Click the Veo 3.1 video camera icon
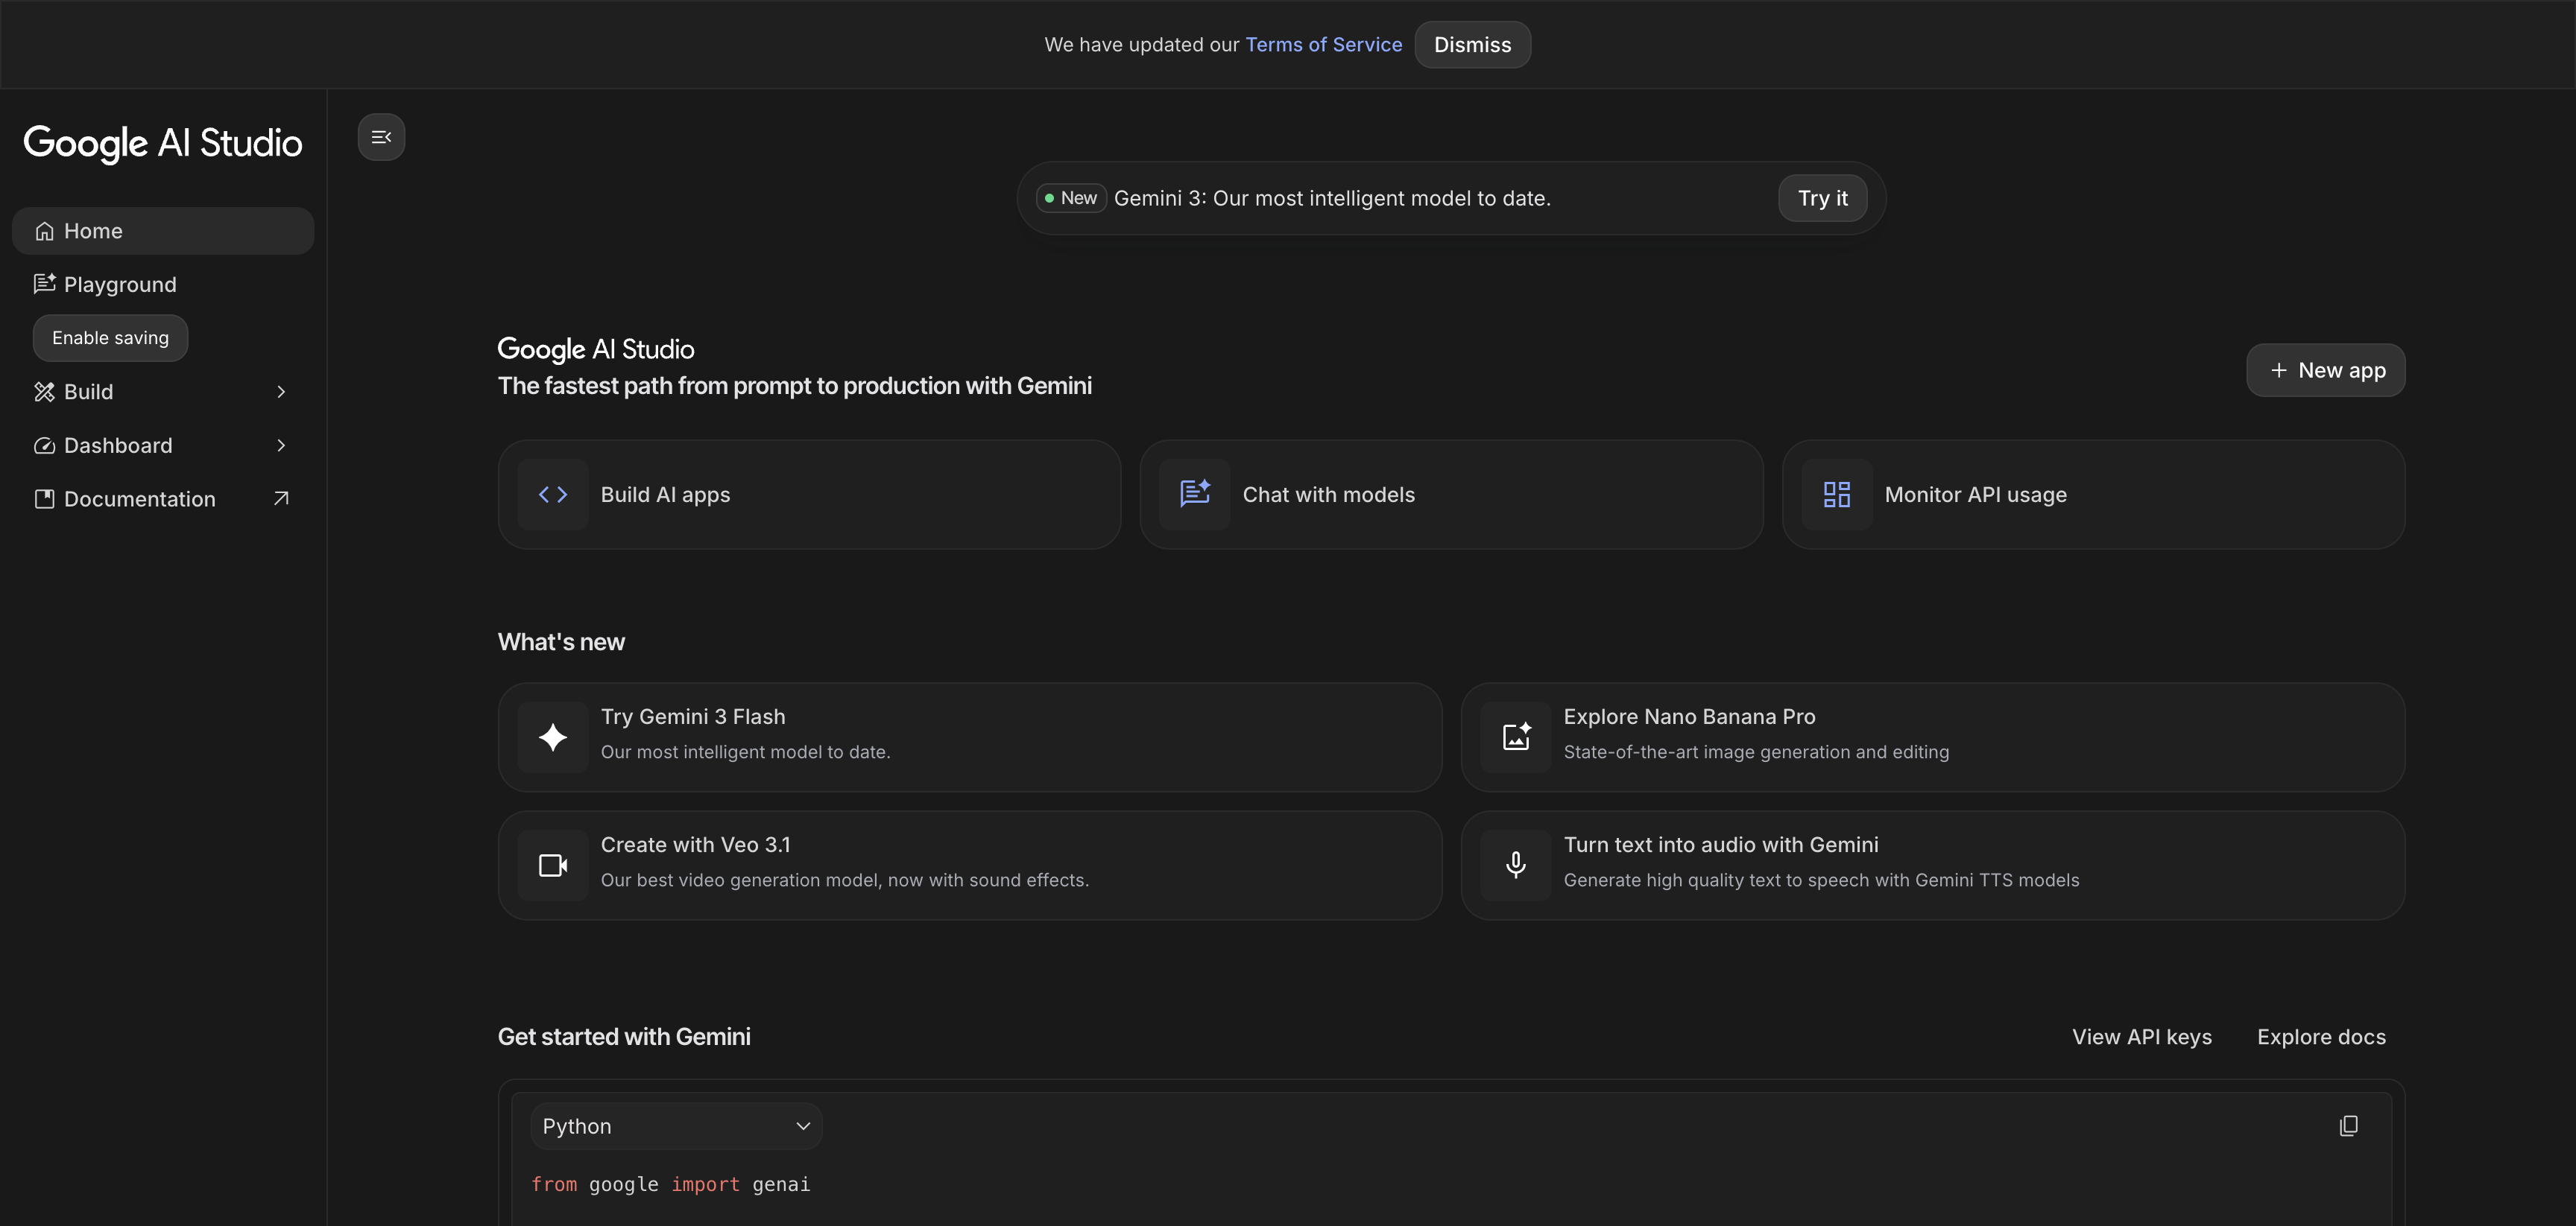 553,865
